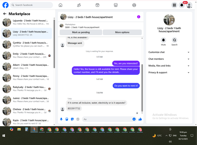Viewport: 197px width, 145px height.
Task: Click the chat messages vertical scrollbar
Action: [142, 88]
